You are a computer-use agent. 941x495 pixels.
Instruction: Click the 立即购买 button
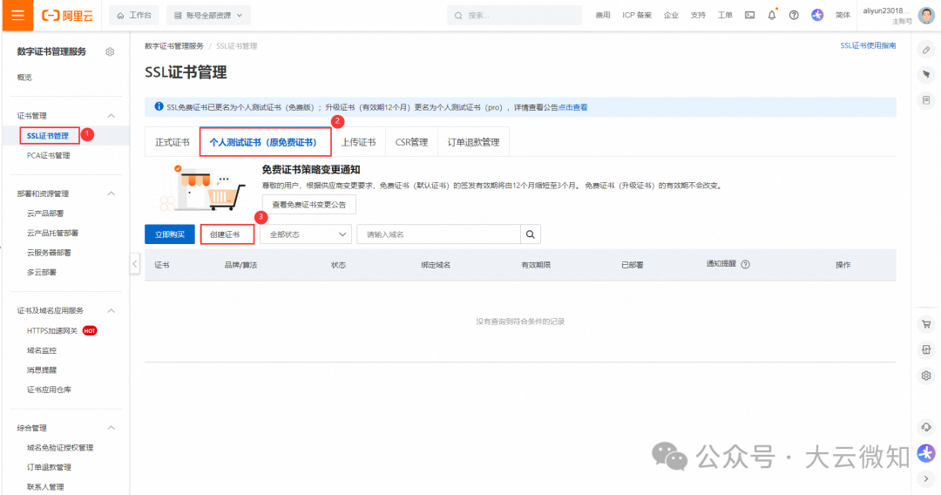tap(170, 234)
